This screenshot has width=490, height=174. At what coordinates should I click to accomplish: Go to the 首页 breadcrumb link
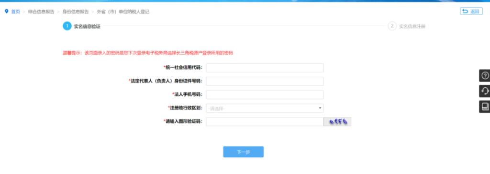coord(16,12)
